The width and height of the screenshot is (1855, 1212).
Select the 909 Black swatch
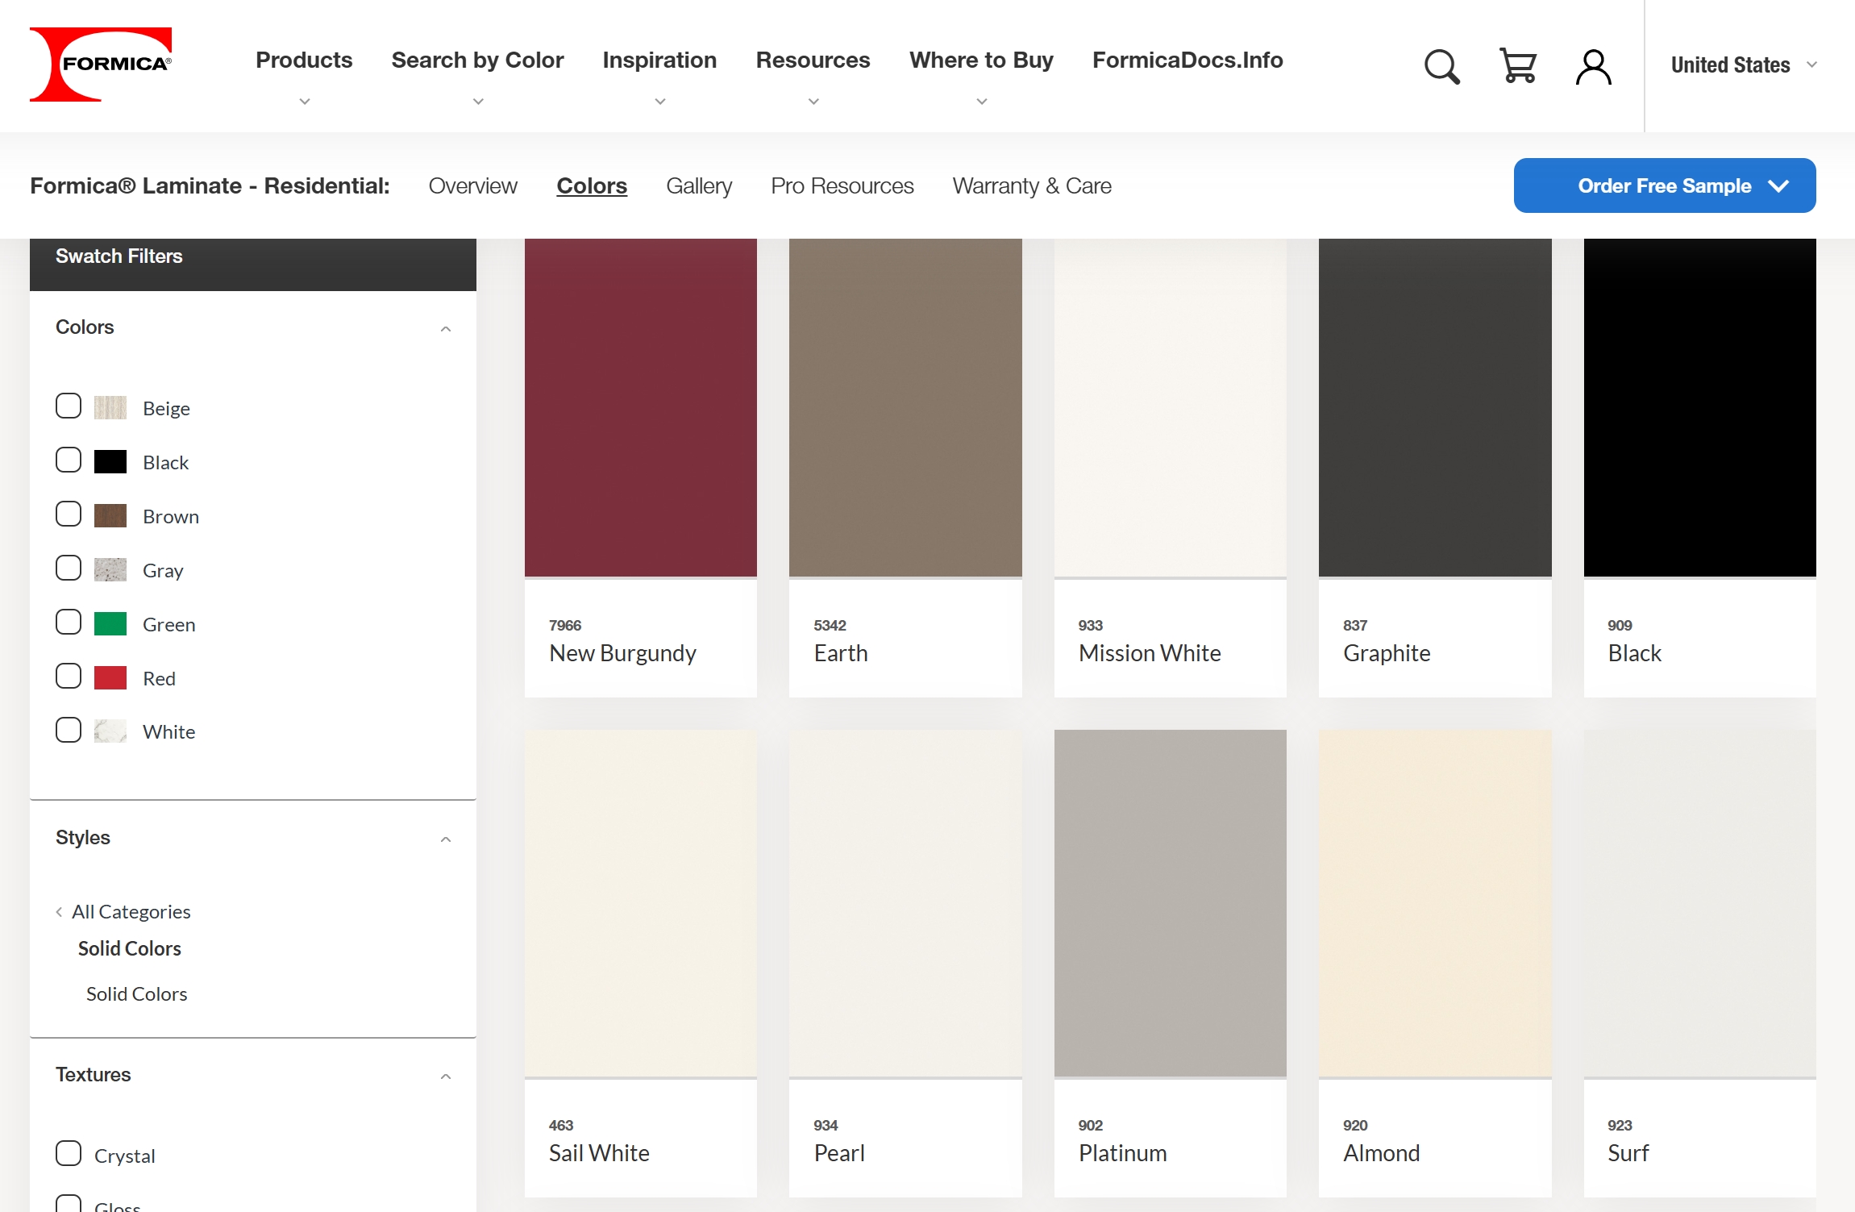click(x=1699, y=407)
